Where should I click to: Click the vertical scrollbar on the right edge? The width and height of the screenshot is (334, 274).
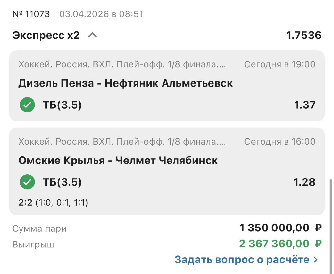coord(331,208)
